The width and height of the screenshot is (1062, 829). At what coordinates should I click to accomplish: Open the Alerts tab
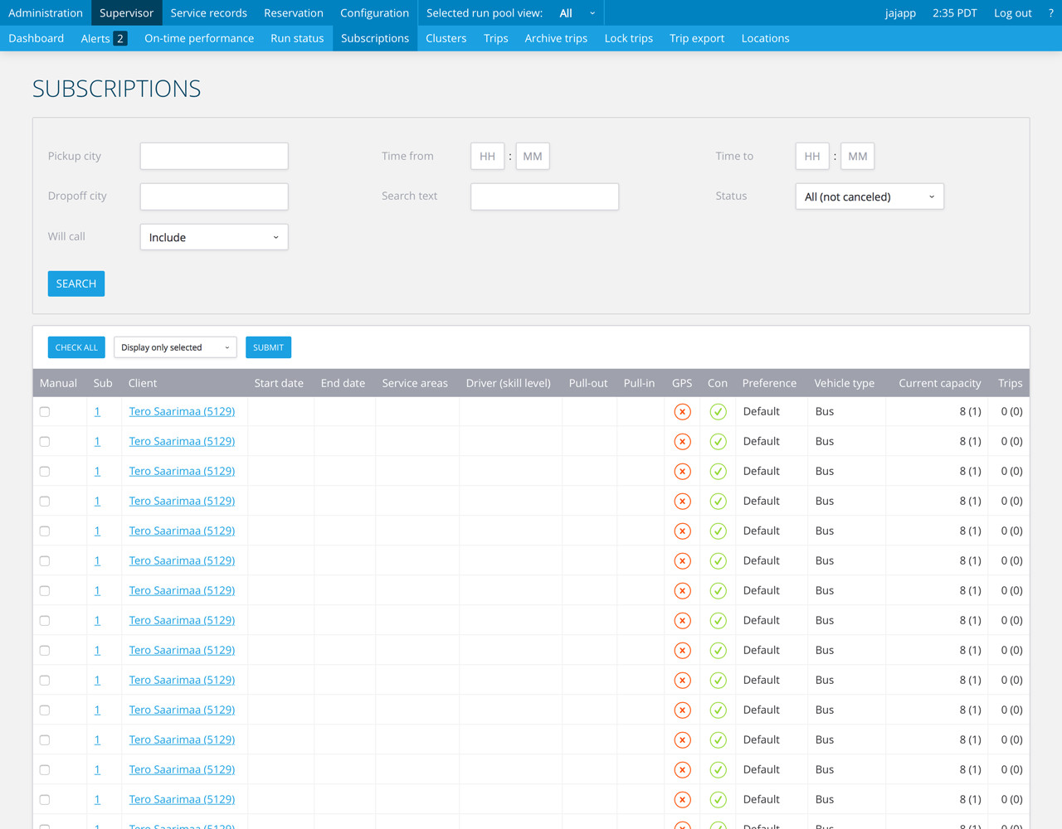(x=95, y=38)
